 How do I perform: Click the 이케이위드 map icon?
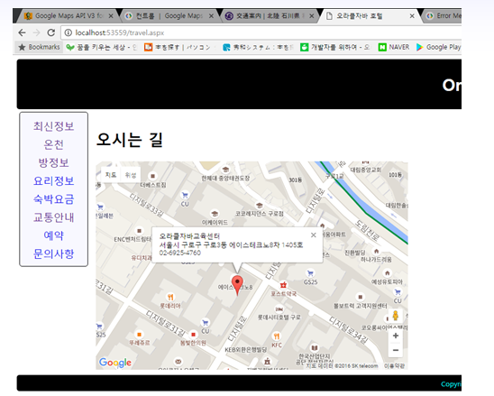[x=215, y=214]
